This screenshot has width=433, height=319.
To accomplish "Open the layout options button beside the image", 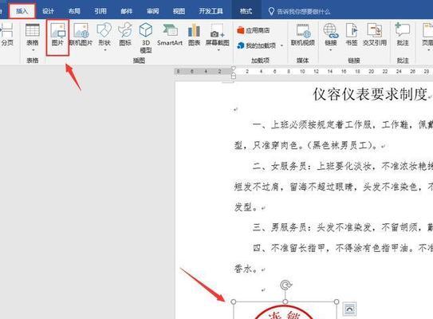I will (x=349, y=309).
